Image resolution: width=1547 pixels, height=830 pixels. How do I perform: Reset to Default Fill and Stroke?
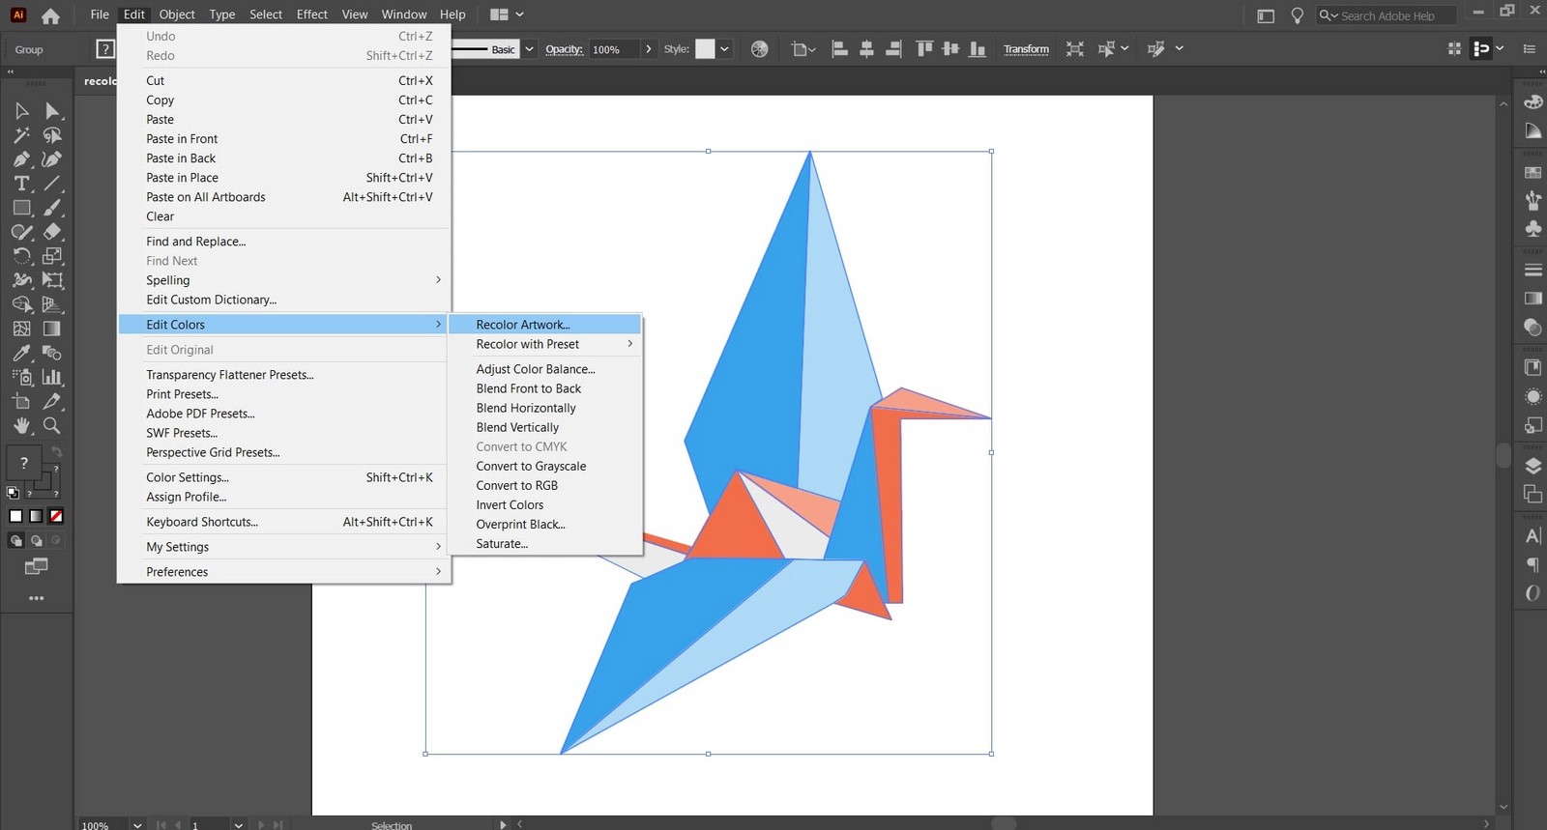(13, 493)
